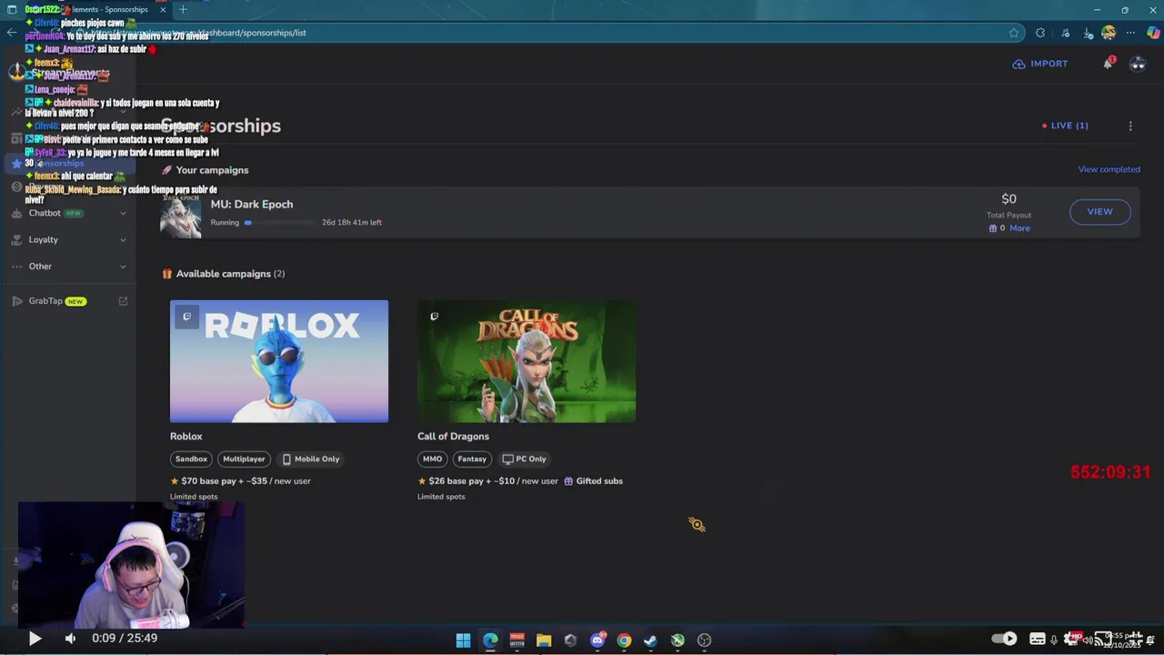Open the StreamElements account avatar menu

point(1138,64)
